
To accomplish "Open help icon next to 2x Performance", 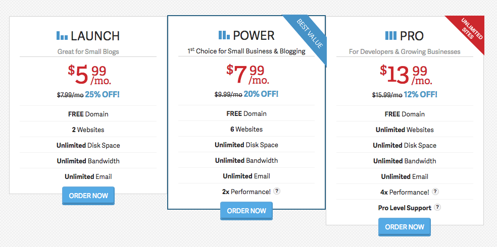I will [x=277, y=191].
